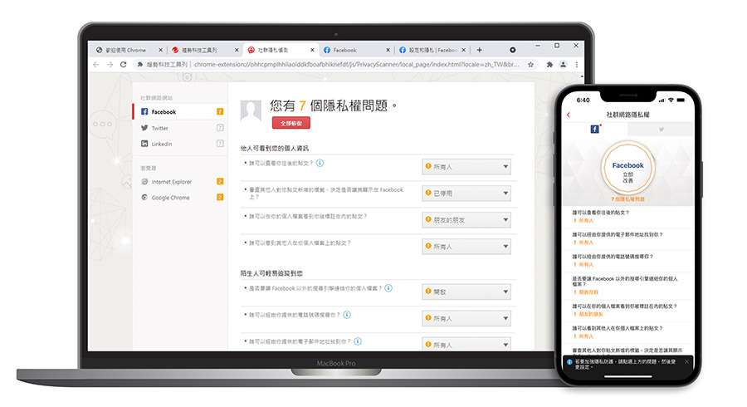This screenshot has height=407, width=747.
Task: Open dropdown for others' posts on your profile
Action: (x=466, y=247)
